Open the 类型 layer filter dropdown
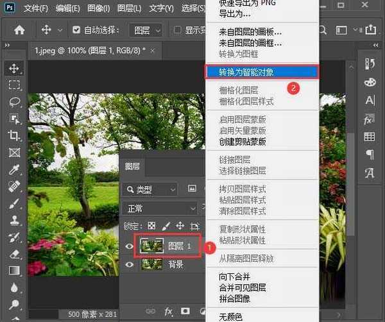Screen dimensions: 385x322 [149, 189]
